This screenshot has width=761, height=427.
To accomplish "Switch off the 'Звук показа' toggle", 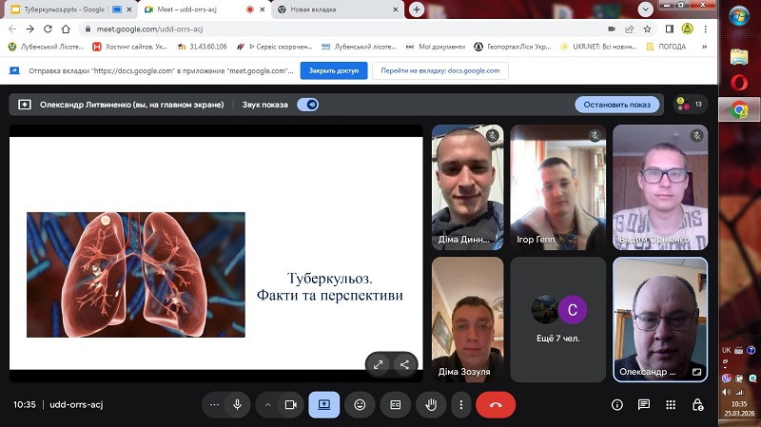I will point(307,105).
